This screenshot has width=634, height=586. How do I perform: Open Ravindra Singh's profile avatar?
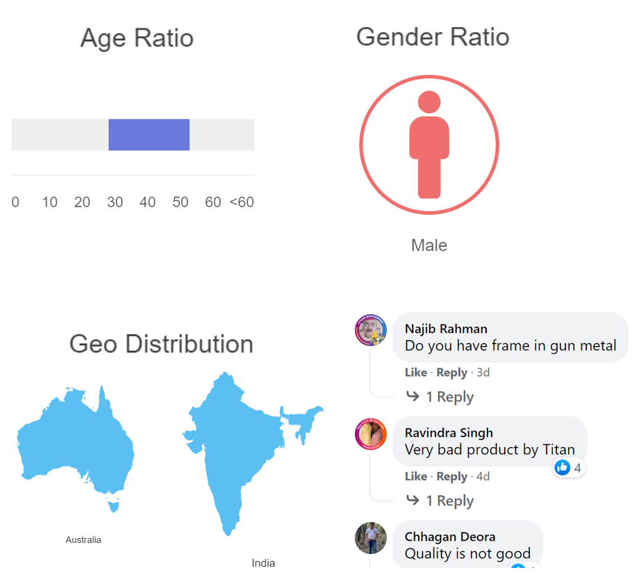[371, 434]
